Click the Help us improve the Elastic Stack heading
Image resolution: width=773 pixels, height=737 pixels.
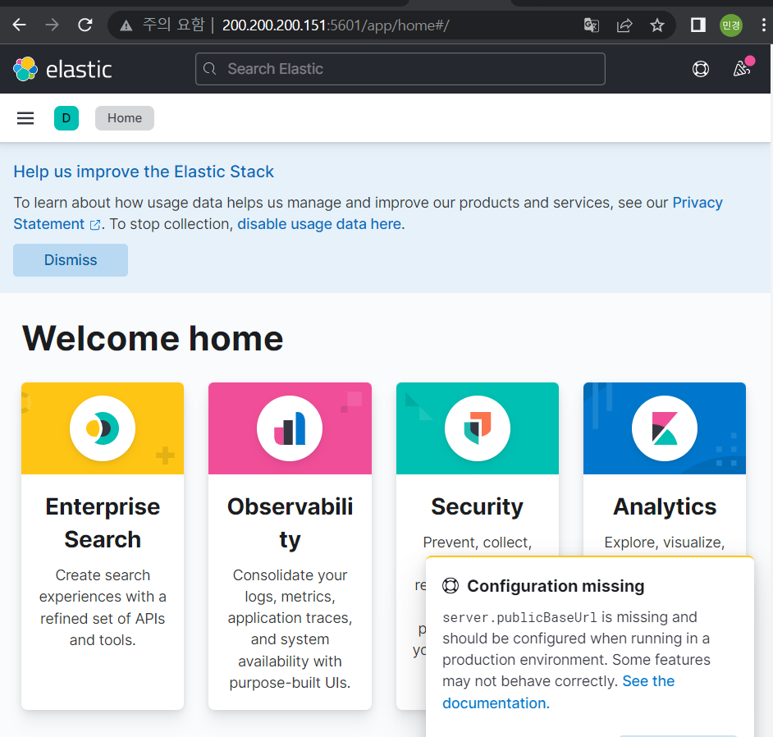[x=144, y=172]
